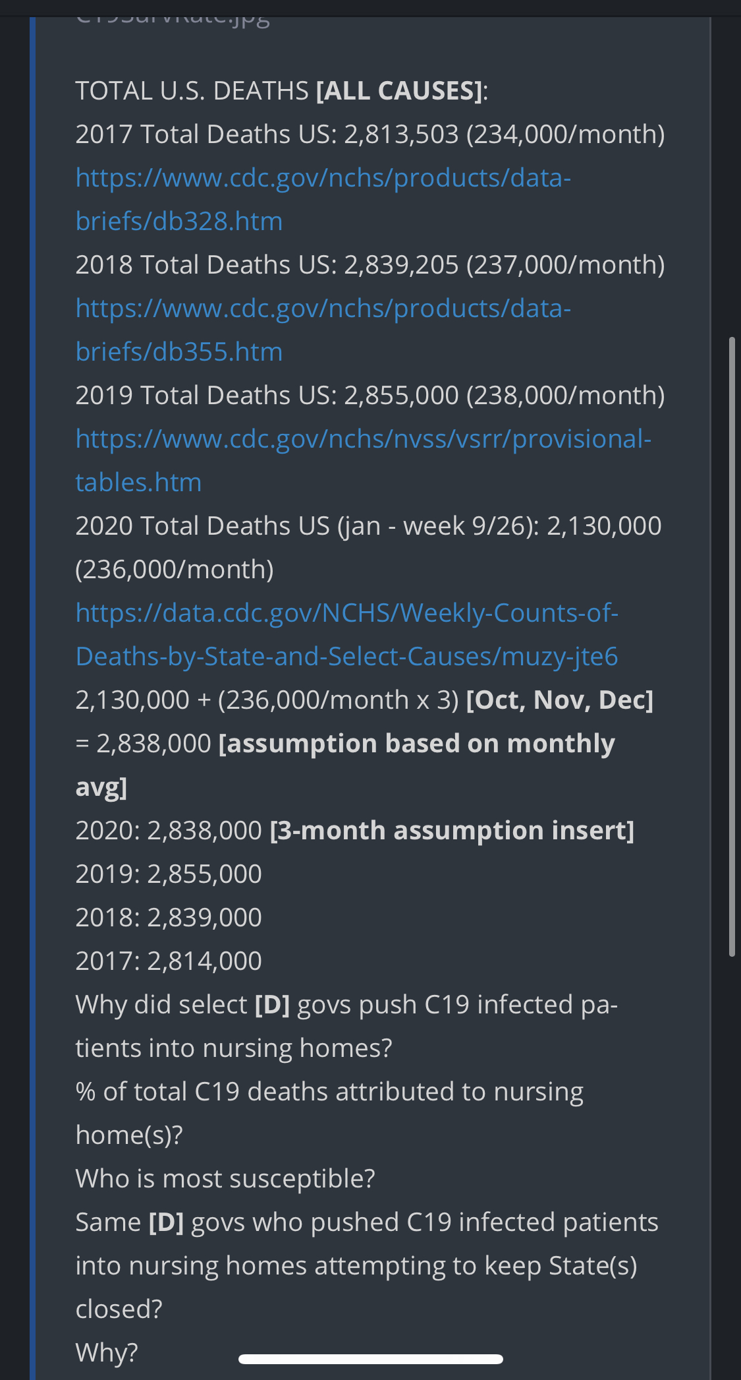Image resolution: width=741 pixels, height=1380 pixels.
Task: Tap the bold "[ALL CAUSES]" heading text
Action: pos(398,91)
